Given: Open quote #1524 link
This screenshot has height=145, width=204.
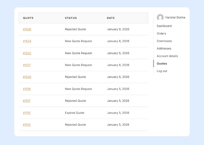Looking at the screenshot, I should [x=27, y=41].
